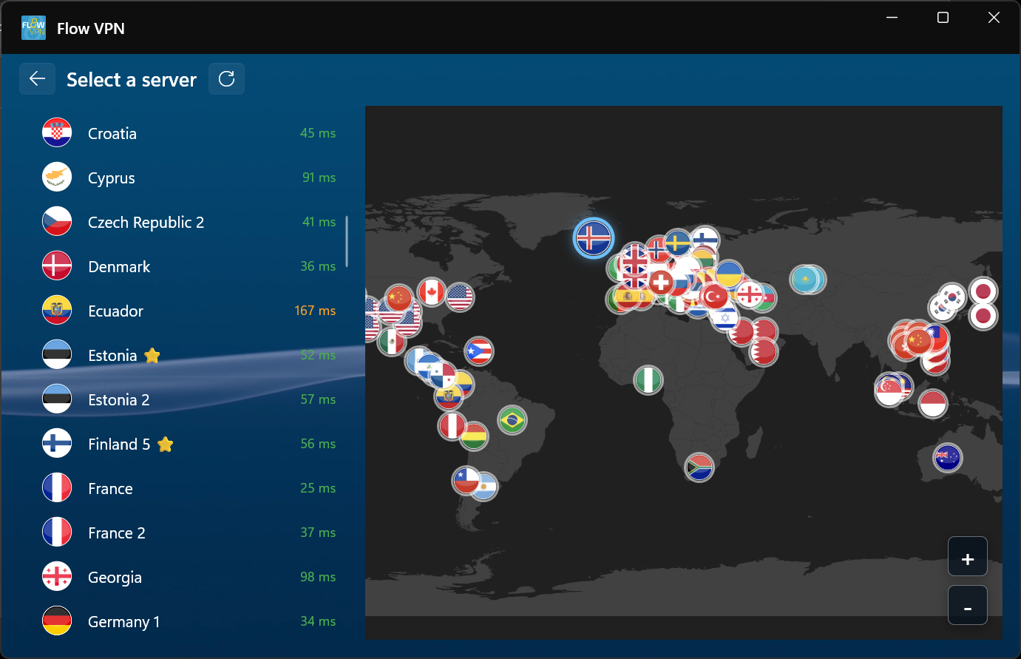Toggle the favorite star next to Finland 5
The image size is (1021, 659).
tap(166, 445)
